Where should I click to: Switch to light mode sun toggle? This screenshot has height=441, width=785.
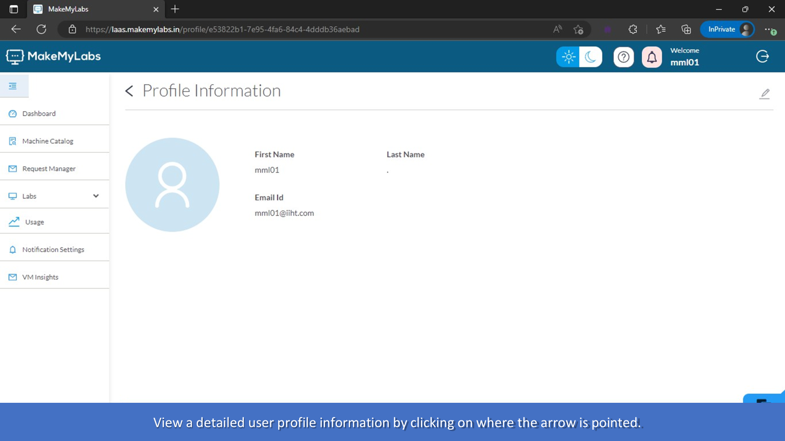click(x=568, y=57)
